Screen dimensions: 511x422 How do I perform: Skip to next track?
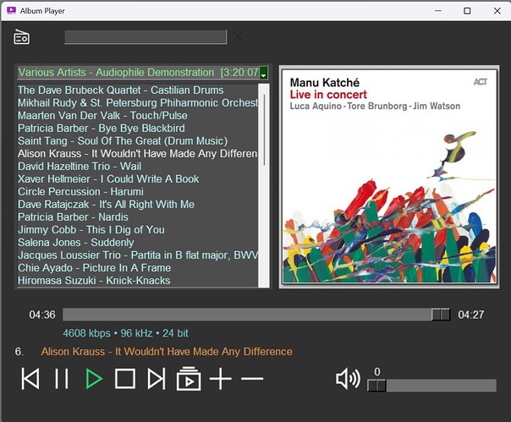(x=157, y=379)
